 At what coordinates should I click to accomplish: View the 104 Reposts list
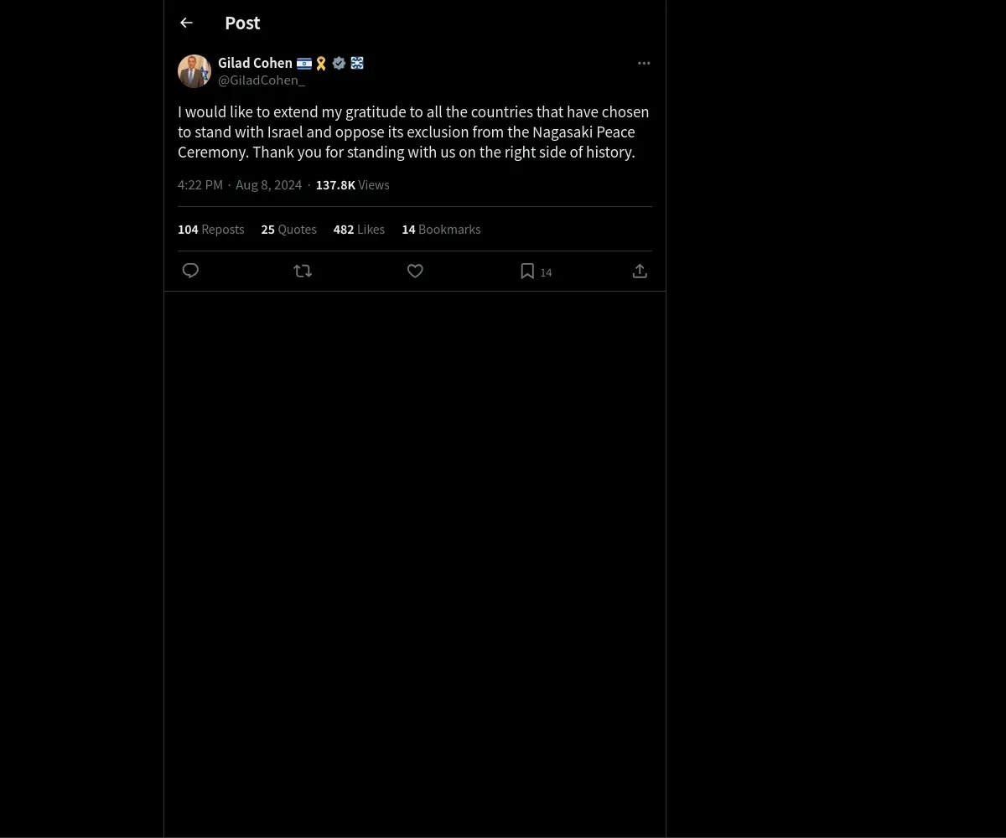point(211,230)
